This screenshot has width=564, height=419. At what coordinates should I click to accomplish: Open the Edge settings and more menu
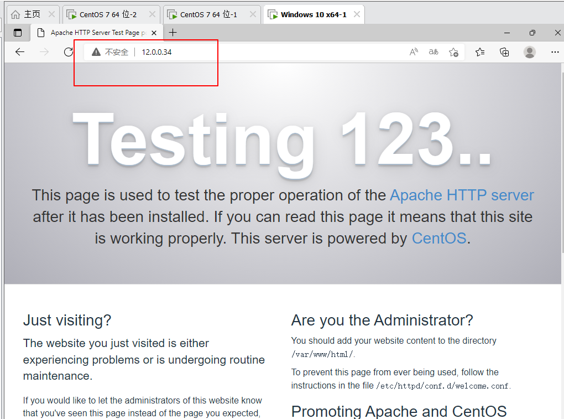point(555,52)
